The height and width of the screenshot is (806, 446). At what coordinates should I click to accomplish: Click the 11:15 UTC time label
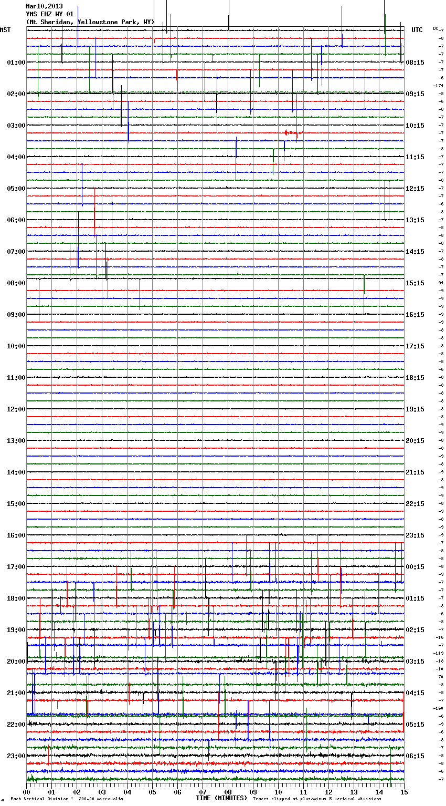415,157
